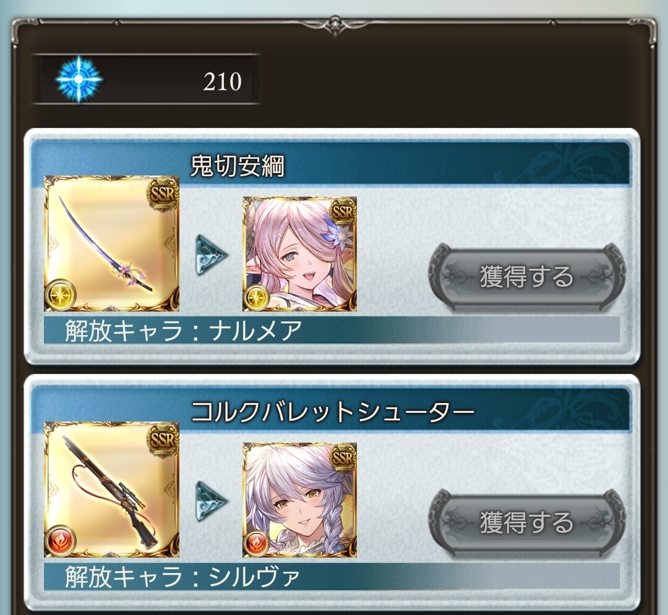The height and width of the screenshot is (615, 668).
Task: Tap the blue spark currency icon
Action: (79, 80)
